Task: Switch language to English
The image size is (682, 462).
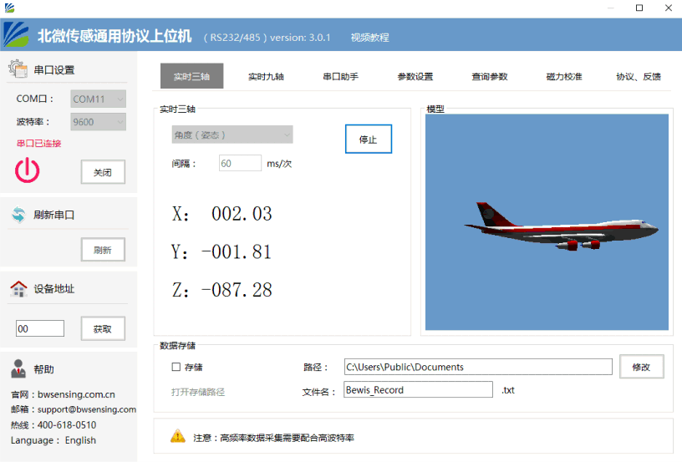Action: click(x=80, y=440)
